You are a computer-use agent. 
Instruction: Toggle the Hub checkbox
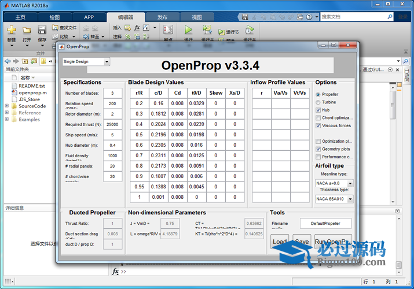[x=318, y=110]
